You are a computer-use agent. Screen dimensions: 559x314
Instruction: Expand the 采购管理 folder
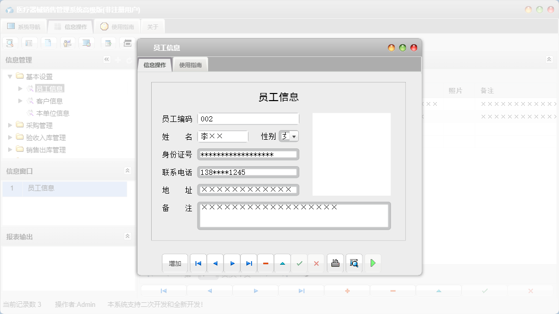(x=11, y=125)
